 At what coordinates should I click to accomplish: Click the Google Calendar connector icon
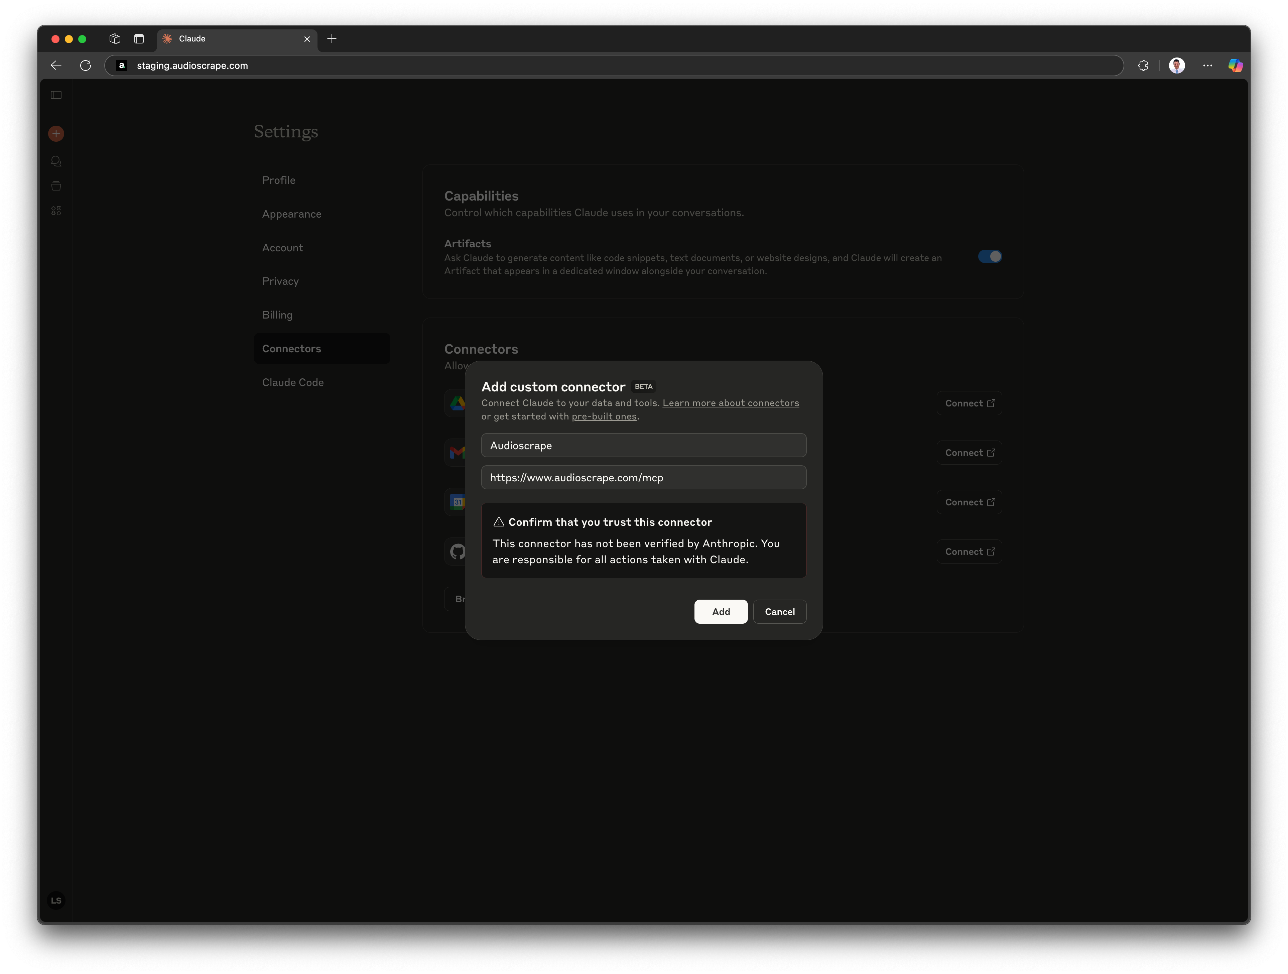457,502
